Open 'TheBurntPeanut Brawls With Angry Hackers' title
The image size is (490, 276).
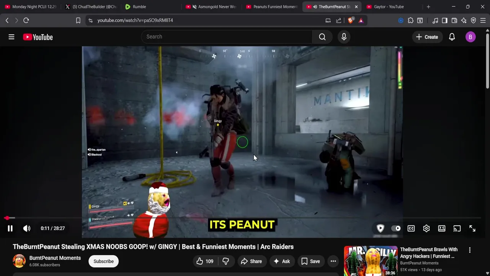[429, 253]
